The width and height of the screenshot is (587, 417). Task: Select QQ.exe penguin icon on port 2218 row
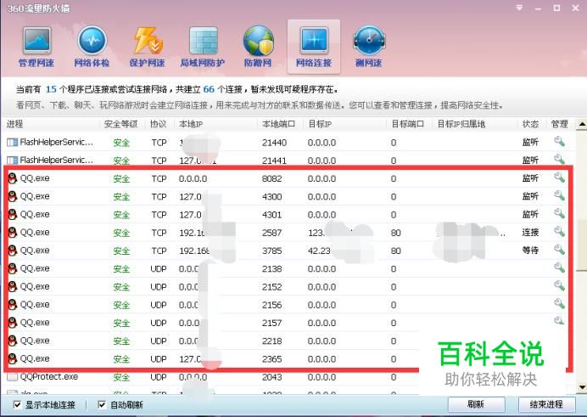13,341
